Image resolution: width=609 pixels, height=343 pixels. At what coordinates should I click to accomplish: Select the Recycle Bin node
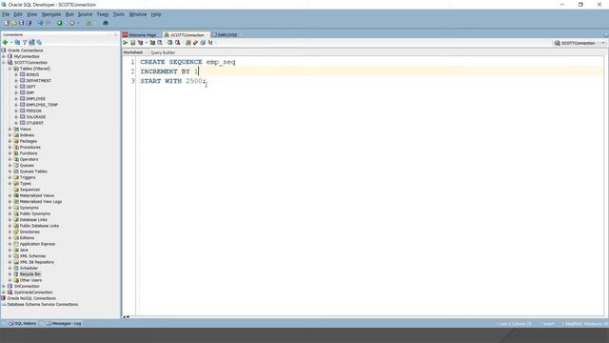30,274
